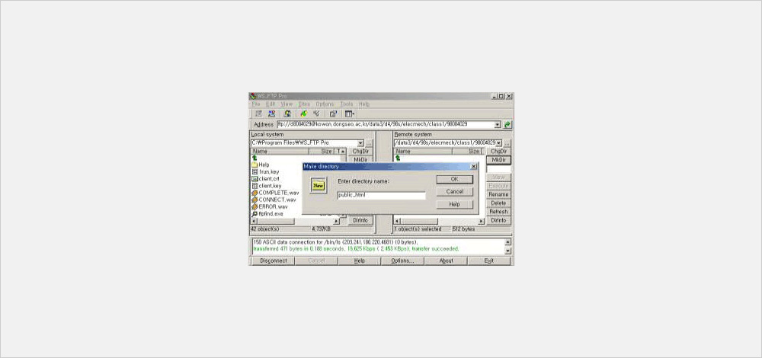
Task: Click the check marks toolbar icon
Action: (x=317, y=113)
